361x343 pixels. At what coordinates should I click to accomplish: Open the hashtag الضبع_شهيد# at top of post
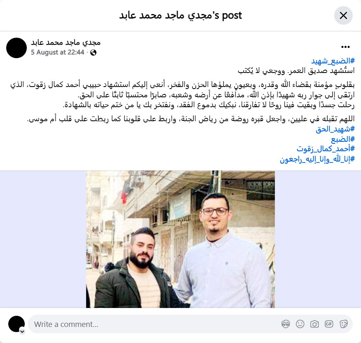tap(333, 61)
